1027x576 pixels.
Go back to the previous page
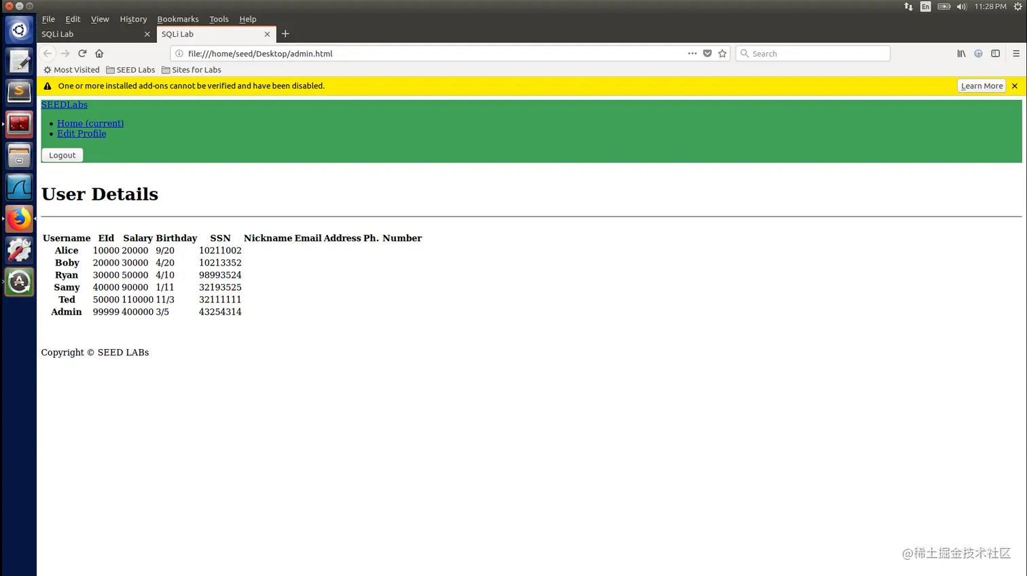click(x=48, y=54)
